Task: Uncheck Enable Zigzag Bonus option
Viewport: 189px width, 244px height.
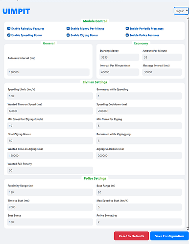Action: [x=68, y=35]
